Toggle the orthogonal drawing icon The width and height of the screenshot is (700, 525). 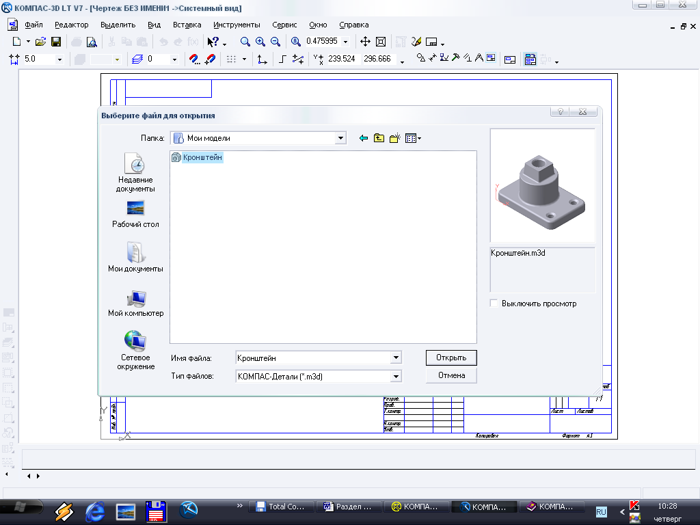pos(282,59)
